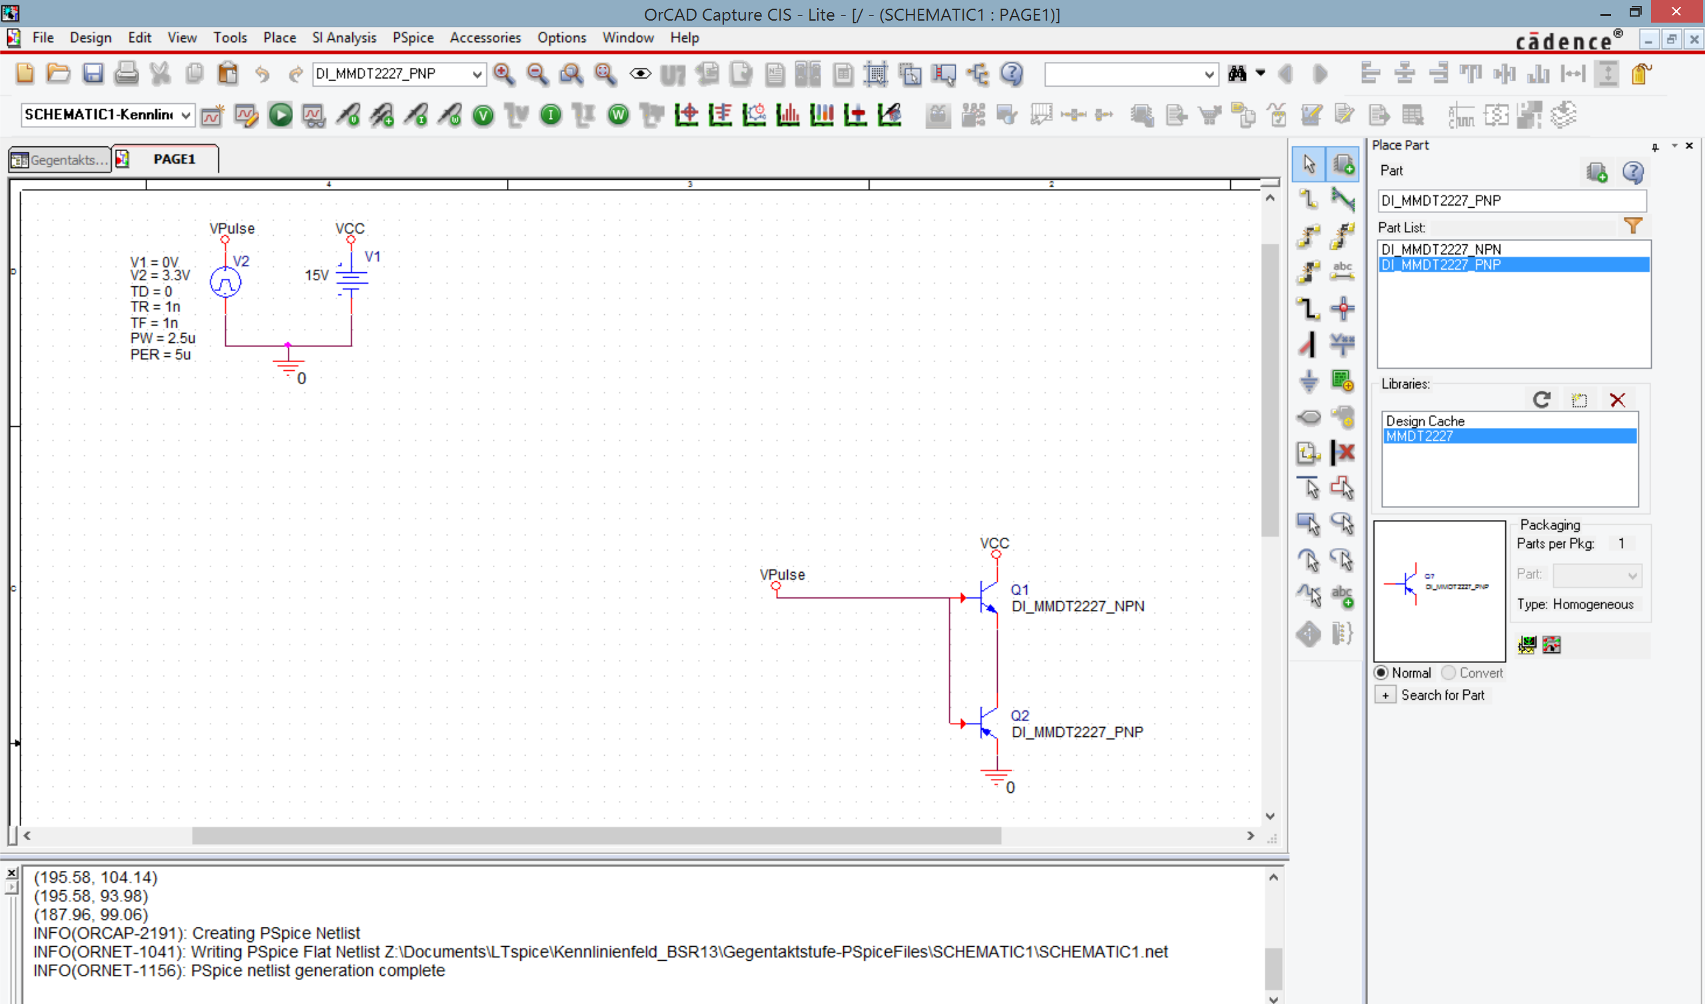1705x1004 pixels.
Task: Remove library with the red X icon
Action: (1618, 400)
